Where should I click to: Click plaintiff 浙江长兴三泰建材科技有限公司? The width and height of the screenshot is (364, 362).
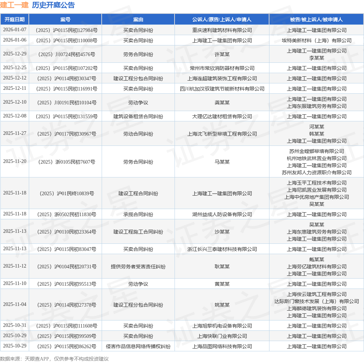222,249
